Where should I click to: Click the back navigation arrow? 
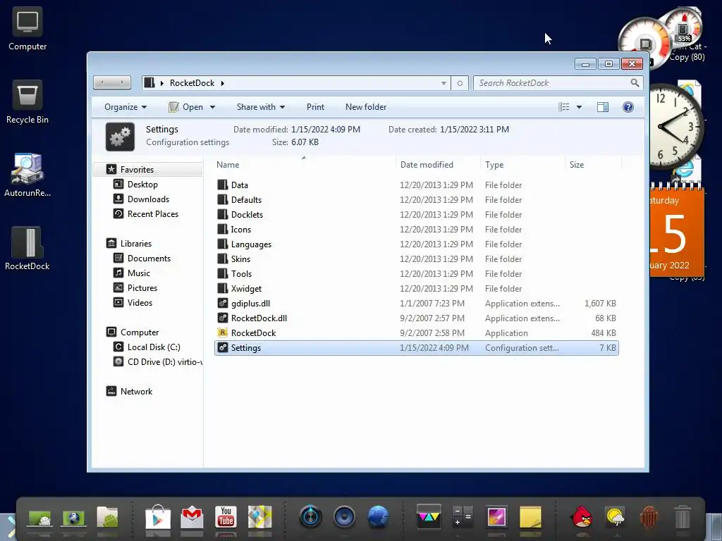pos(102,82)
